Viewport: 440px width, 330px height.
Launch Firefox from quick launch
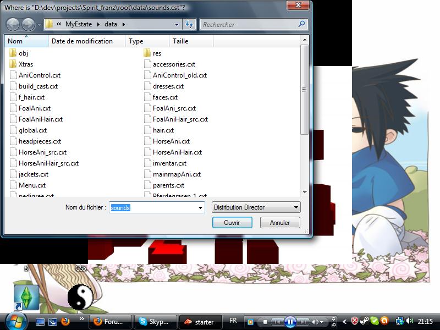[x=65, y=322]
